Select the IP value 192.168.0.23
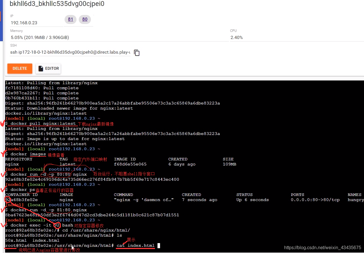The height and width of the screenshot is (253, 364). [24, 23]
